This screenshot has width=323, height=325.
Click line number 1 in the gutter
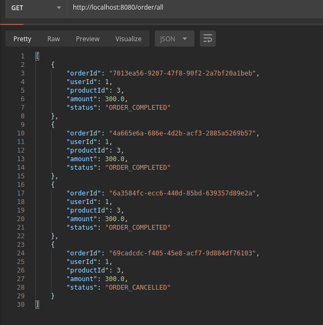(22, 56)
